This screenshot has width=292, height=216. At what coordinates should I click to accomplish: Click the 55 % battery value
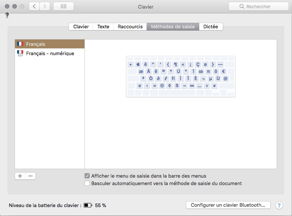pos(100,205)
